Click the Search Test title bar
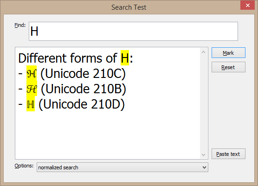Viewport: 258px width, 186px height. tap(129, 7)
